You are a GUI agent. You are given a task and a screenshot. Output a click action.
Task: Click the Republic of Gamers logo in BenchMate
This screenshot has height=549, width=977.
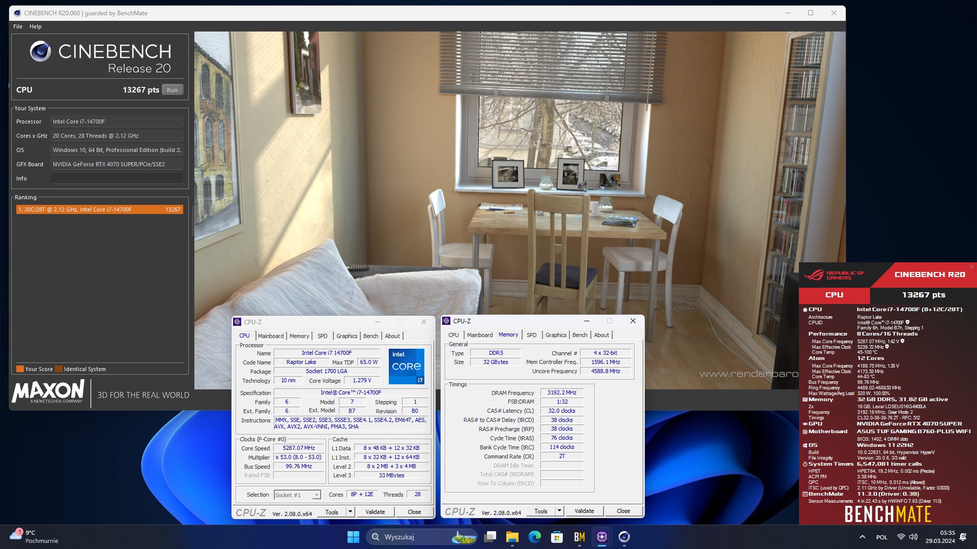(x=835, y=275)
